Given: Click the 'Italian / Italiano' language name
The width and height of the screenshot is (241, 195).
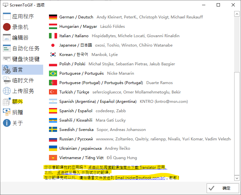Looking at the screenshot, I should (x=74, y=36).
